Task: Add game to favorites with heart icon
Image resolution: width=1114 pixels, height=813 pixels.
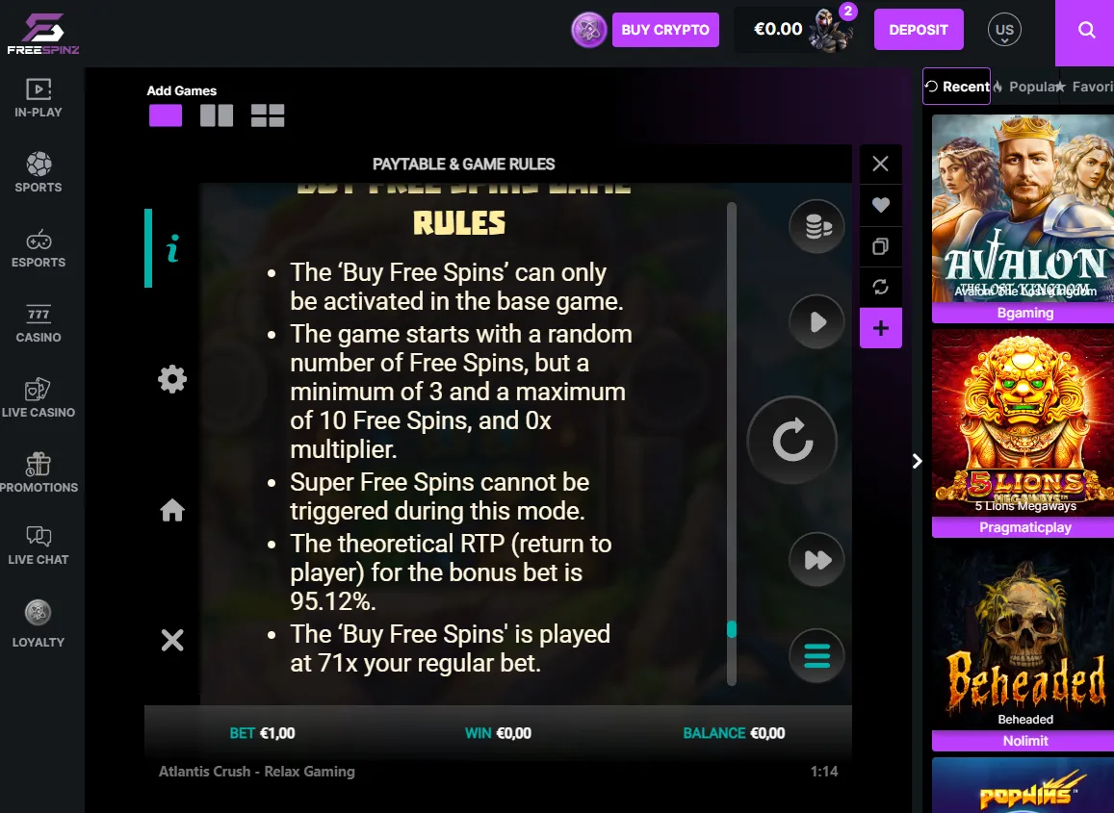Action: click(881, 205)
